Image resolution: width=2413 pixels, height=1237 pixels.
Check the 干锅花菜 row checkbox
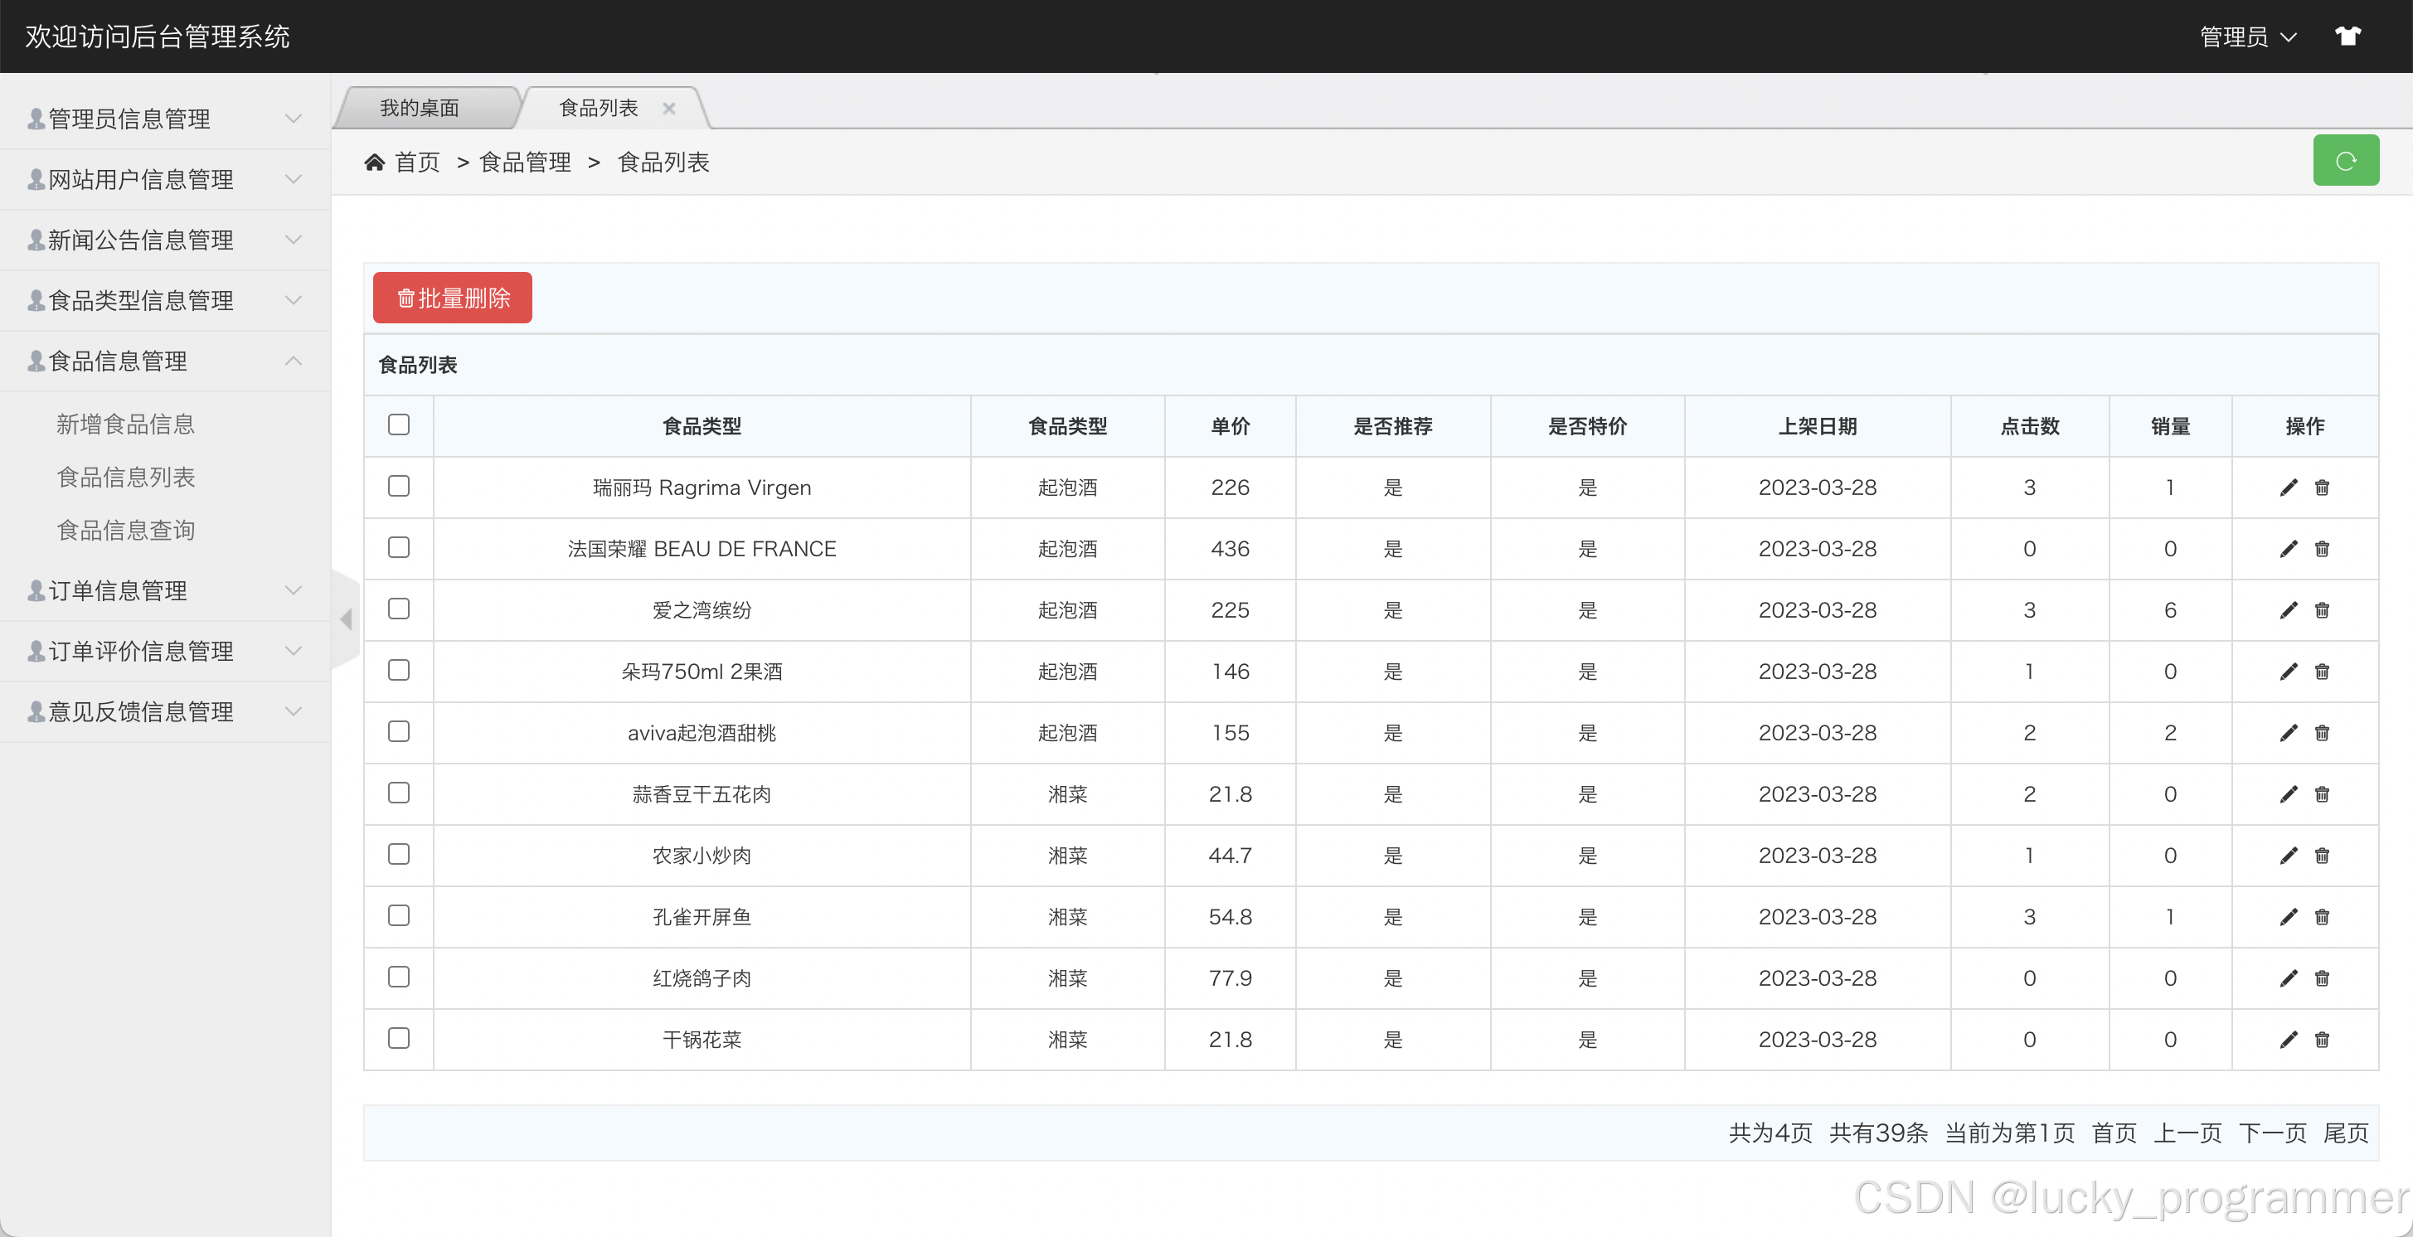[x=399, y=1037]
